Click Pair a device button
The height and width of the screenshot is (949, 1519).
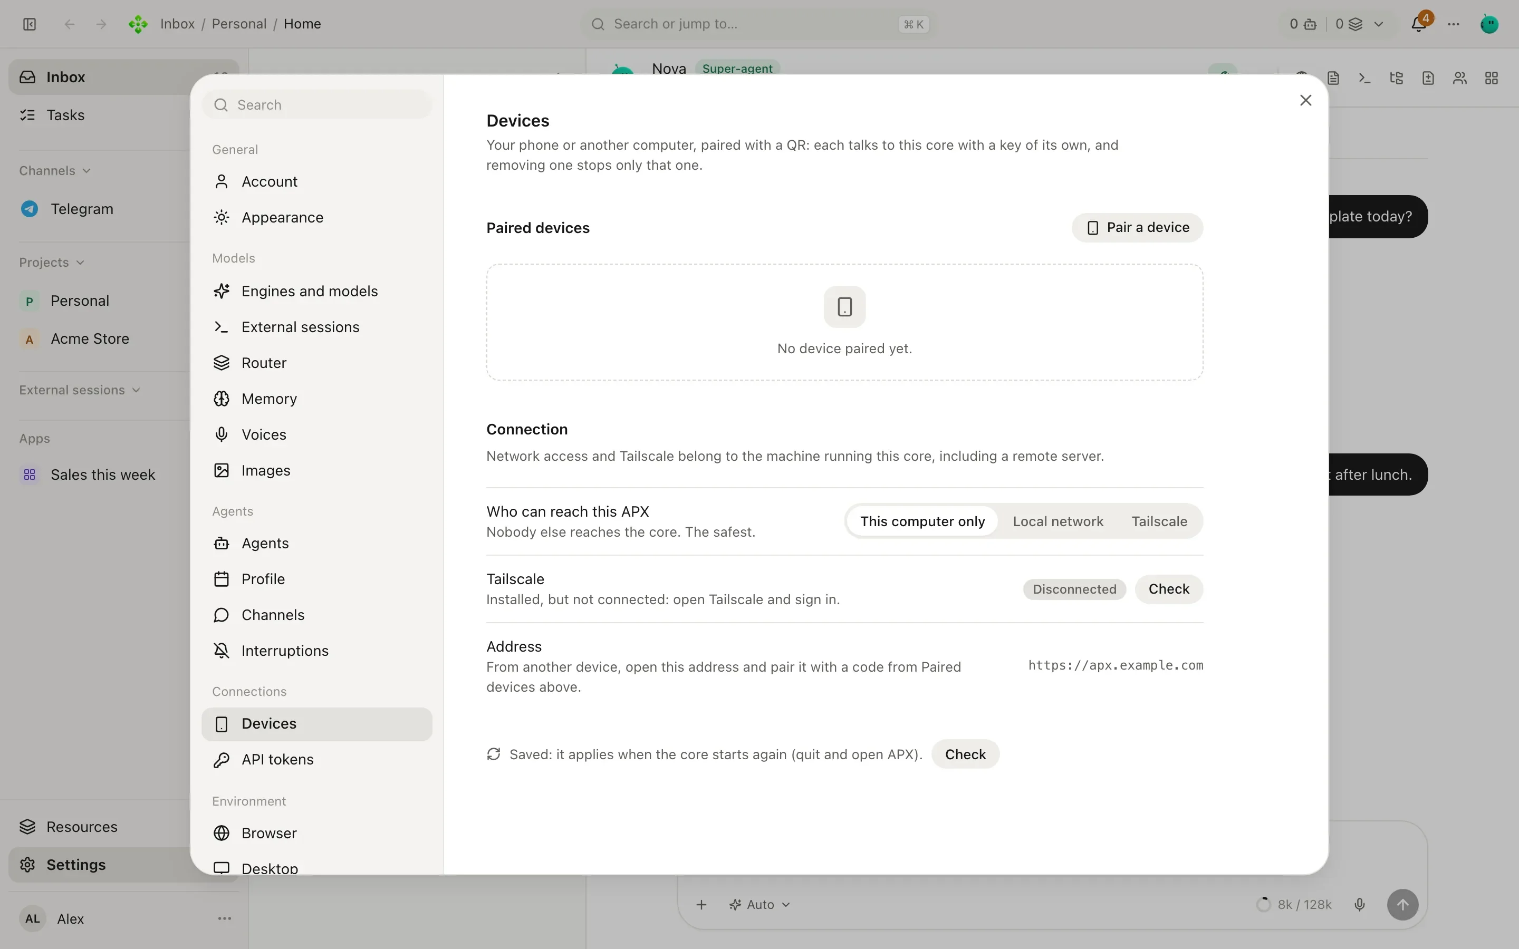click(x=1137, y=227)
